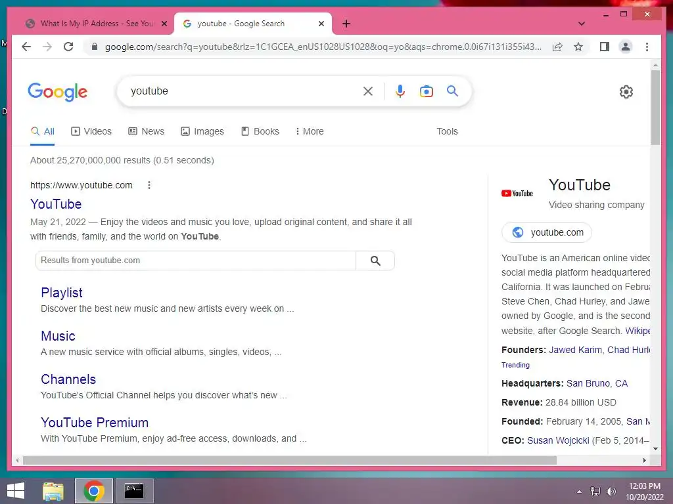This screenshot has height=504, width=673.
Task: Open the Trending link in knowledge panel
Action: click(515, 365)
